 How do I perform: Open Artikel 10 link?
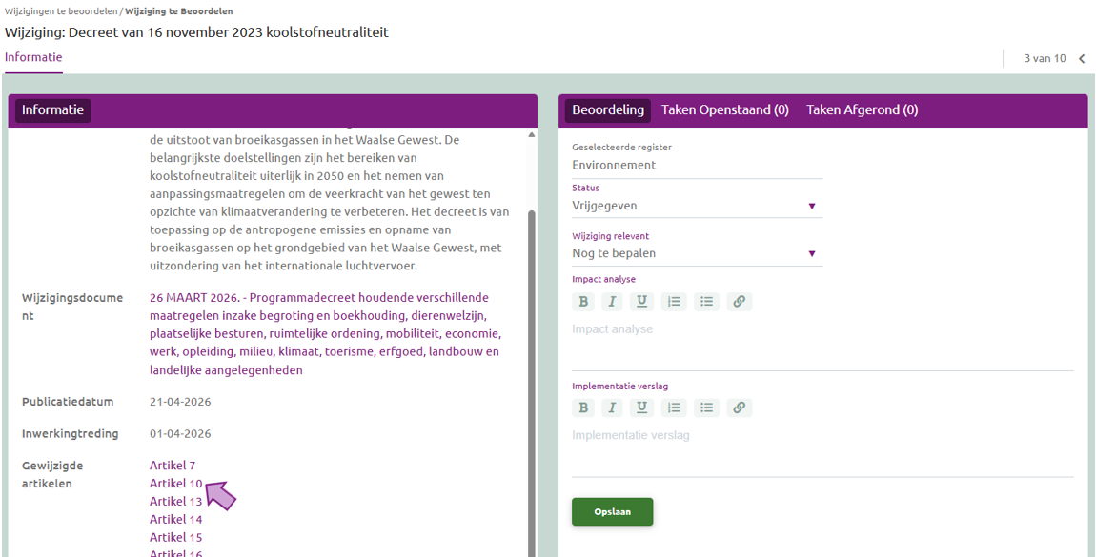pyautogui.click(x=176, y=483)
